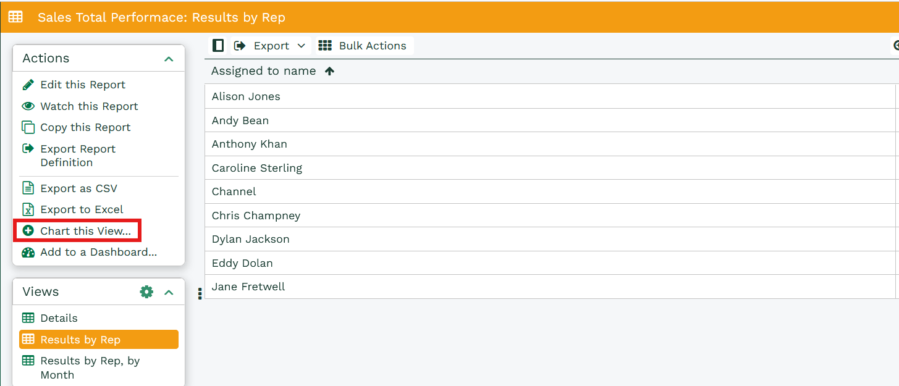Collapse the Actions panel
This screenshot has height=386, width=899.
[x=169, y=59]
